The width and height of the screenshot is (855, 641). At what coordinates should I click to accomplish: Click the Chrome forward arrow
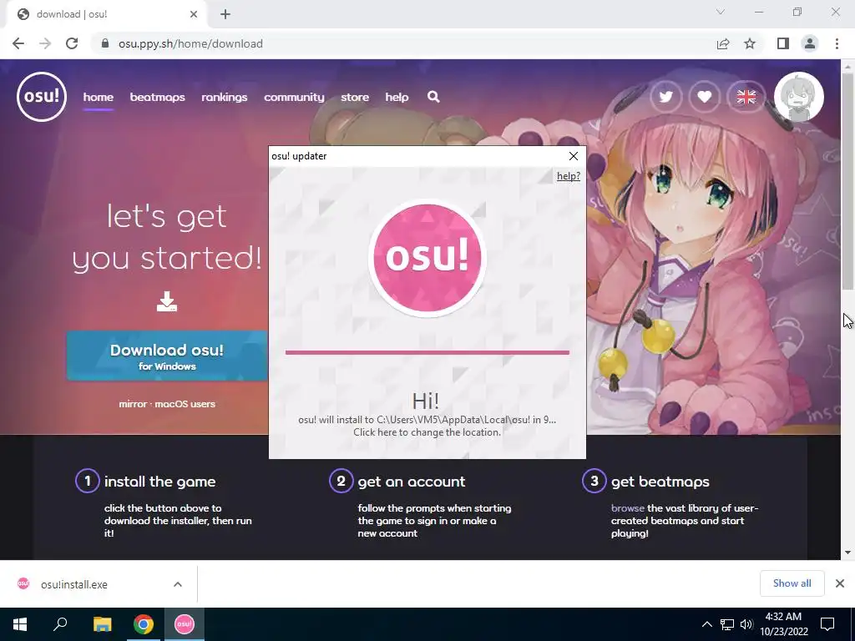coord(45,43)
